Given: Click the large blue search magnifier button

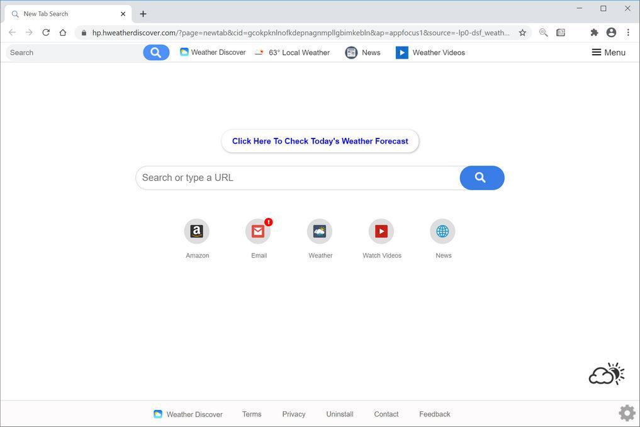Looking at the screenshot, I should pos(482,178).
